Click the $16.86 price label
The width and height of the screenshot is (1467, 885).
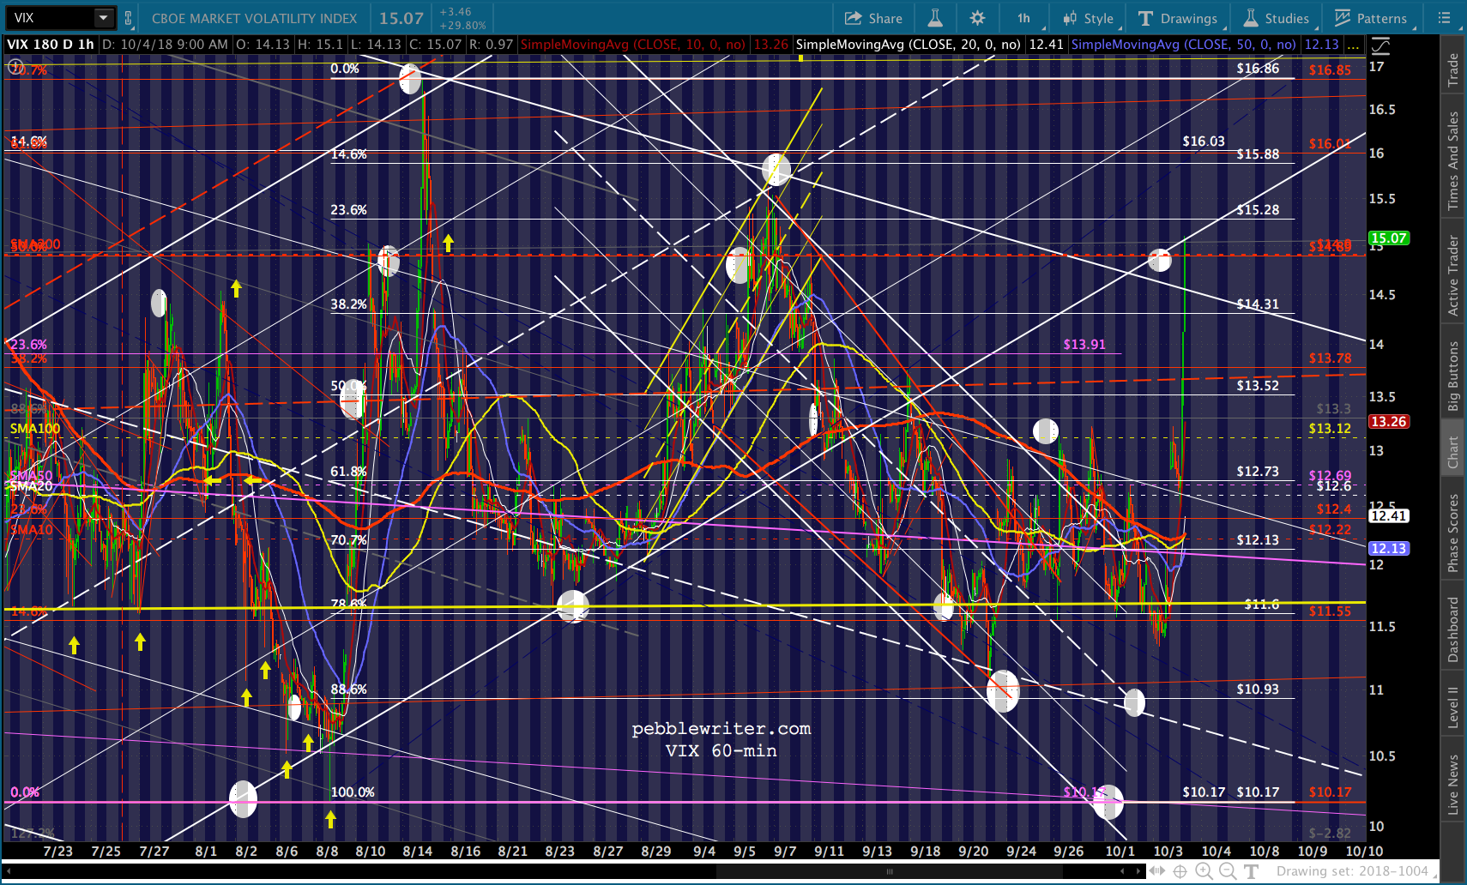(1258, 69)
